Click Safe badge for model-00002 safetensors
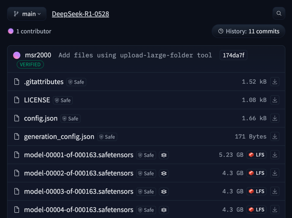 pos(146,173)
